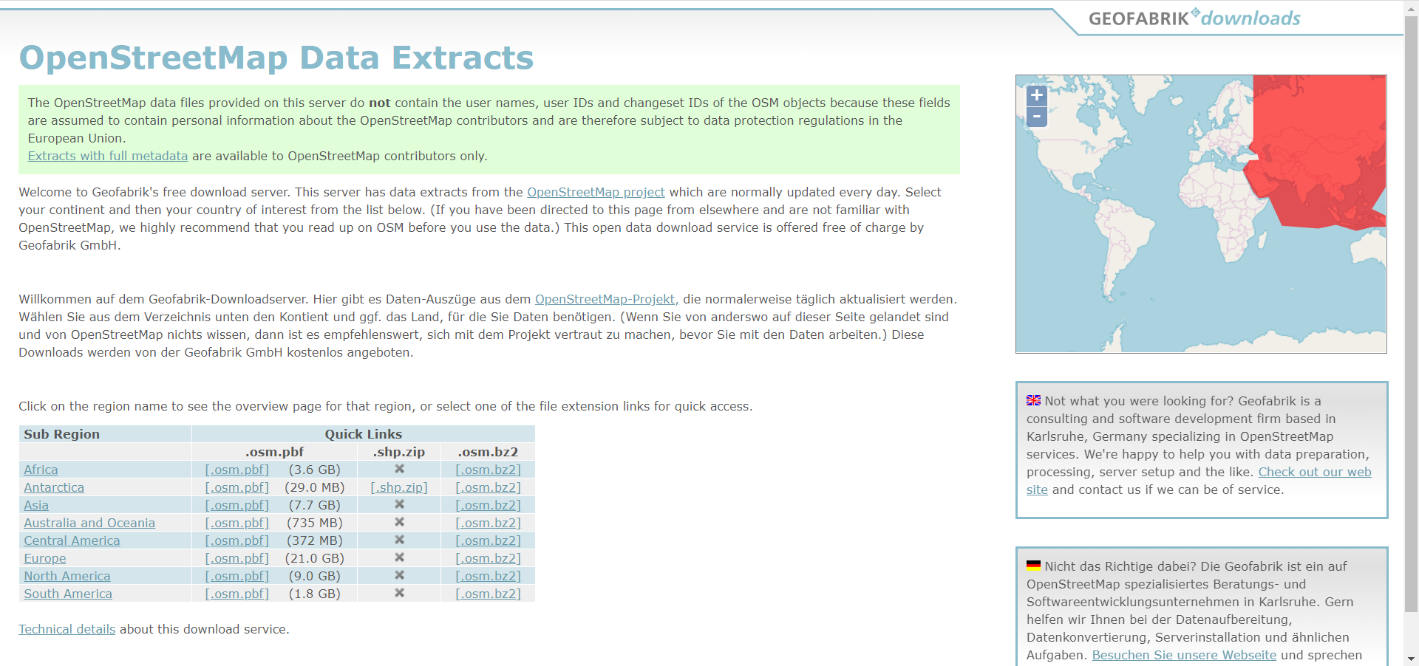Open the Asia region page

[x=36, y=505]
